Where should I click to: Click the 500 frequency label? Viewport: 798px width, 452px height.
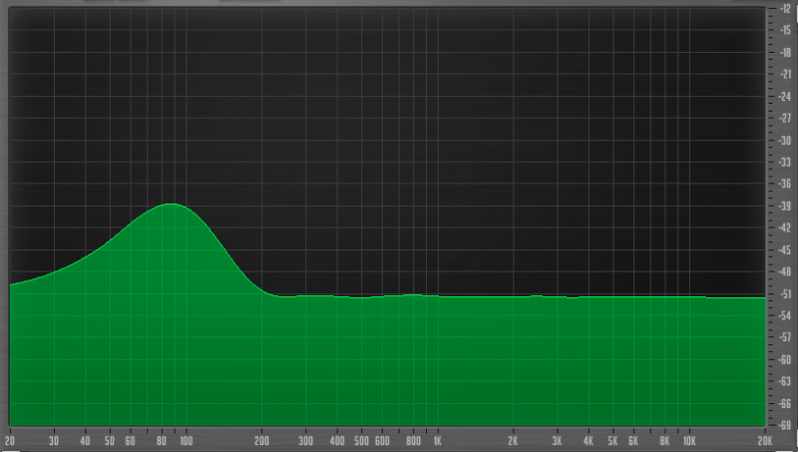[361, 440]
